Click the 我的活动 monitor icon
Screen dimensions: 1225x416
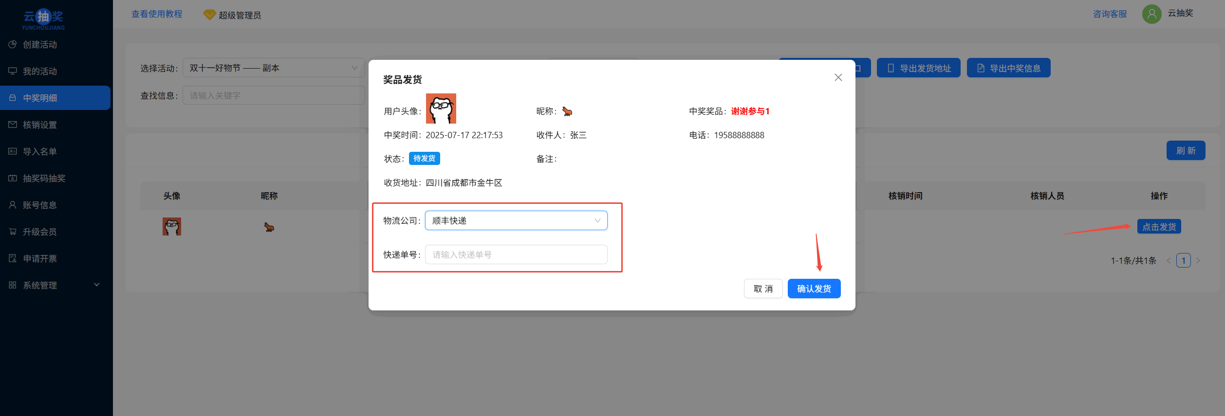pos(13,71)
